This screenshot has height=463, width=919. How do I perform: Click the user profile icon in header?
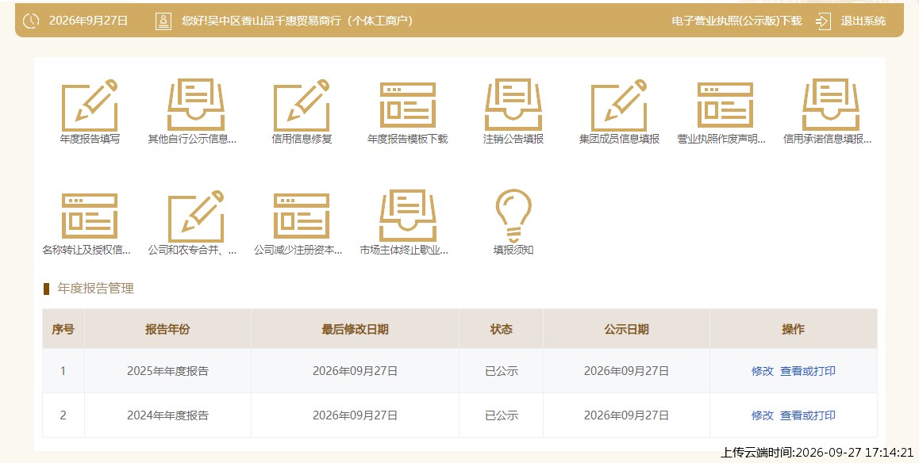click(163, 21)
